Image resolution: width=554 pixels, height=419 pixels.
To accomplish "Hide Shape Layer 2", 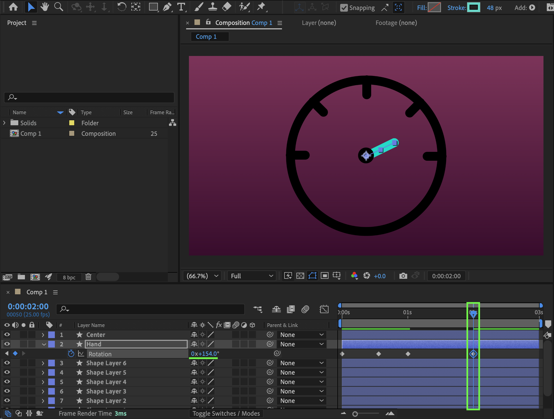I will point(7,400).
